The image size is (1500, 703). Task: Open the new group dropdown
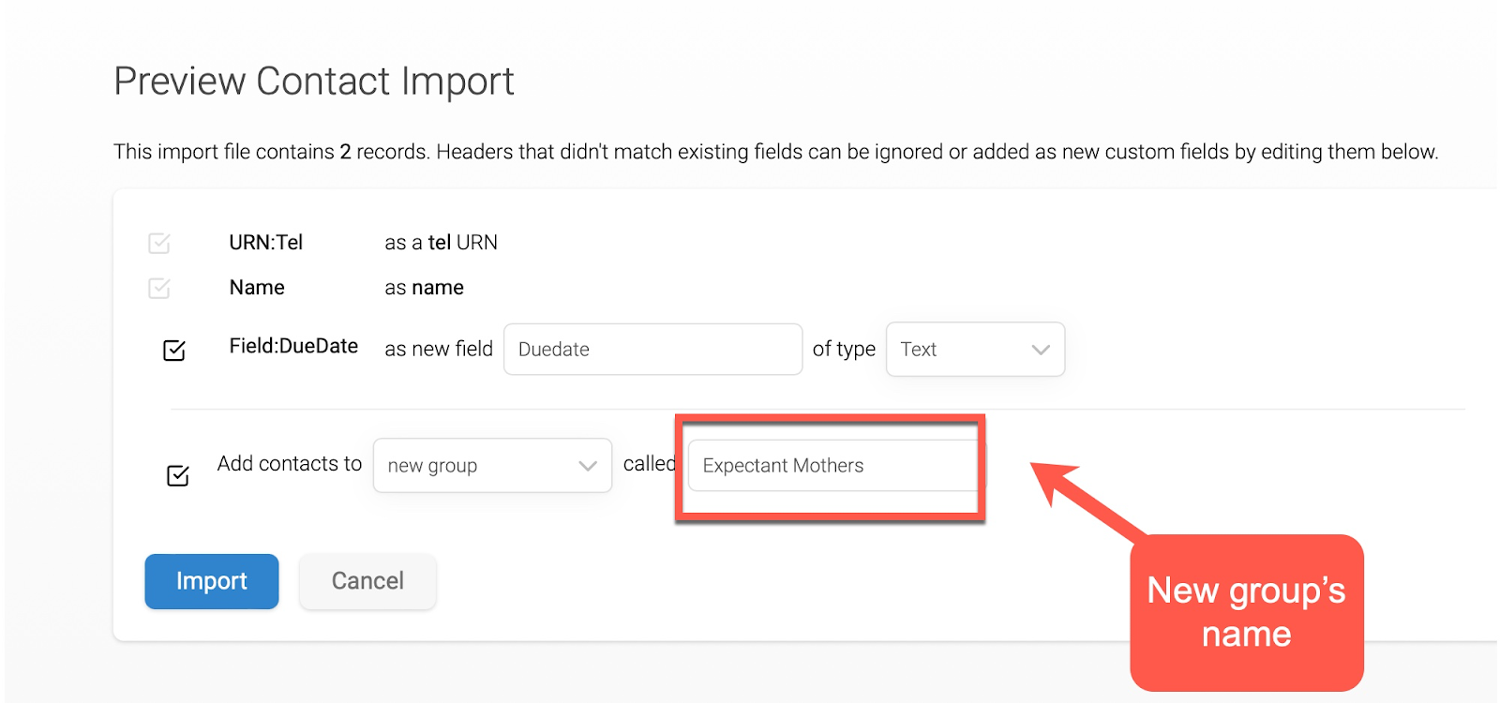[x=492, y=465]
